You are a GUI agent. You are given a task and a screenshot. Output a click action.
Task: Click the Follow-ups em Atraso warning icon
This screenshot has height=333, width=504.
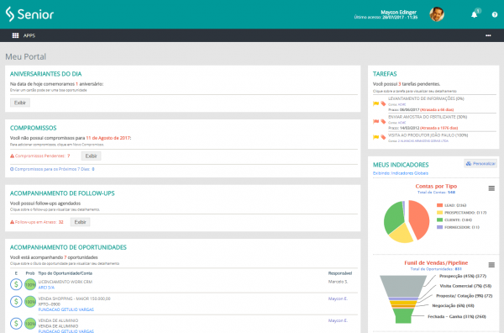click(13, 222)
